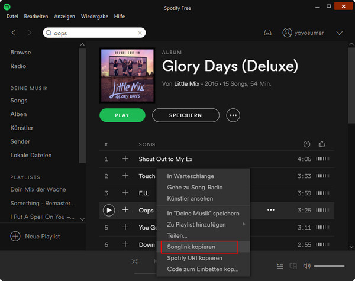Open Radio in the sidebar

tap(18, 66)
